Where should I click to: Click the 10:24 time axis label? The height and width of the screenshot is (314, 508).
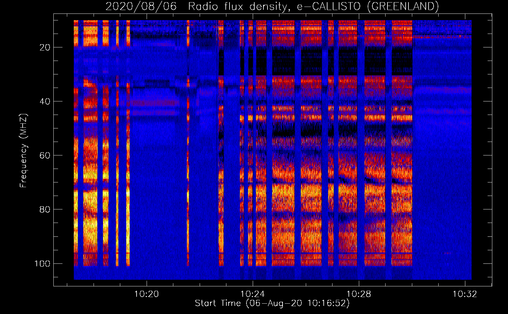point(253,294)
